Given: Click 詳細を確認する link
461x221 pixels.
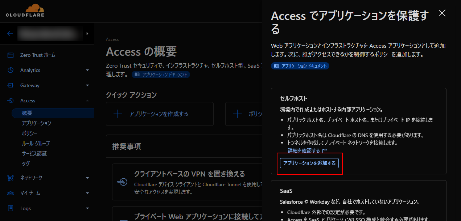Looking at the screenshot, I should point(304,150).
